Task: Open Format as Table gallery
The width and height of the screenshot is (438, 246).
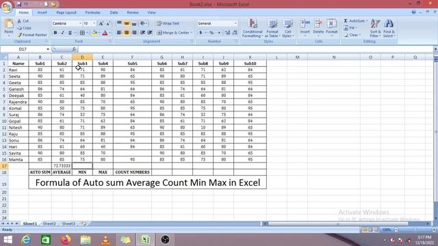Action: (272, 28)
